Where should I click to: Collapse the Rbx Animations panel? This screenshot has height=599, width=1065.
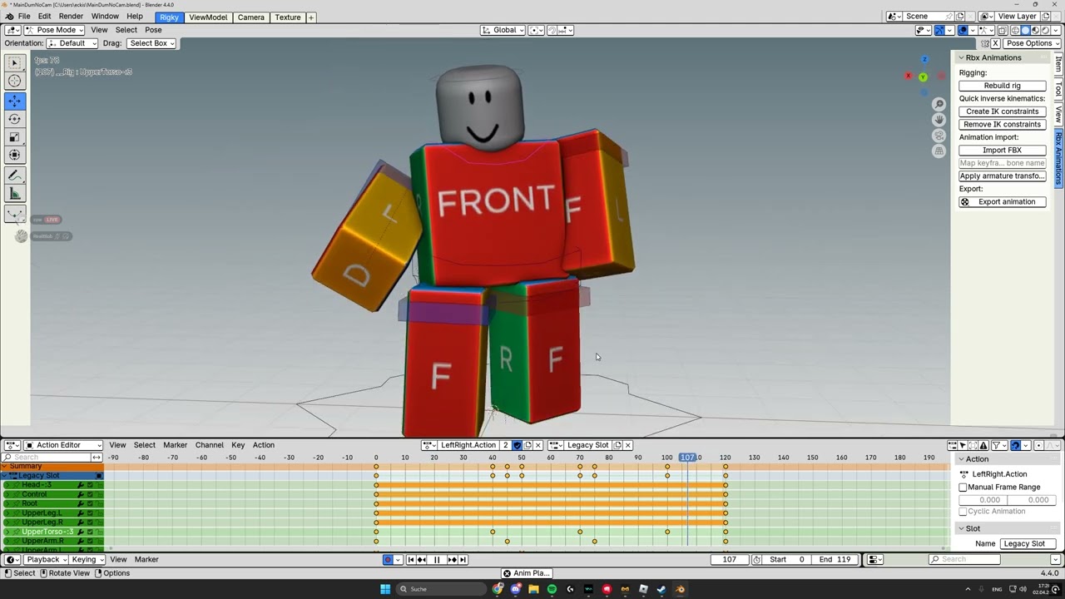962,58
